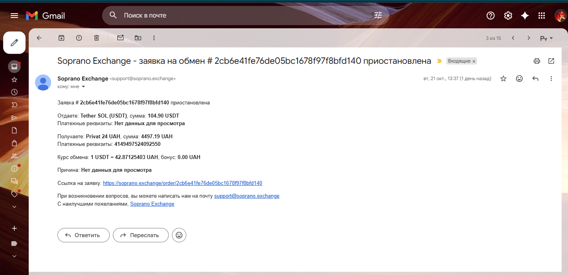Screen dimensions: 568x275
Task: Open the Inbox in the left sidebar
Action: 14,66
